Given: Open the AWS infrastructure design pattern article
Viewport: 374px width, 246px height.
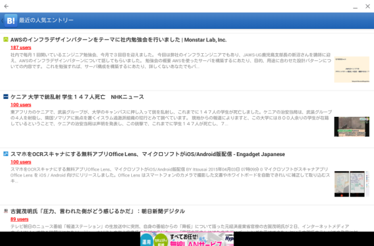Looking at the screenshot, I should pos(118,40).
